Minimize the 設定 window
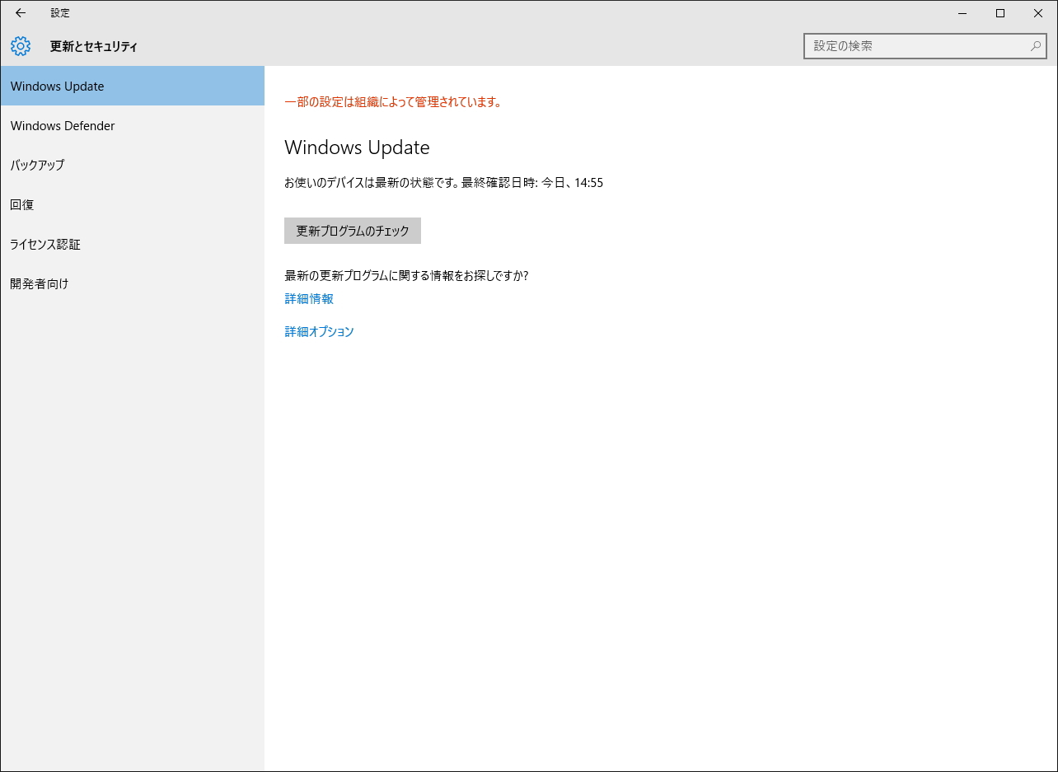This screenshot has width=1058, height=772. 962,13
